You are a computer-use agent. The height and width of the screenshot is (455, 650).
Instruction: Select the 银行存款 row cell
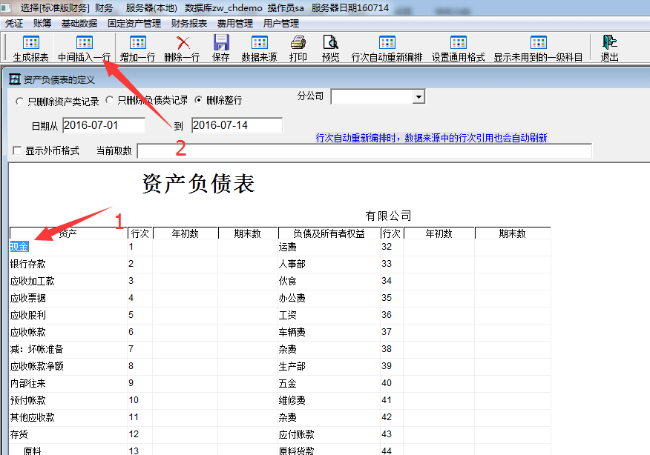(x=28, y=264)
